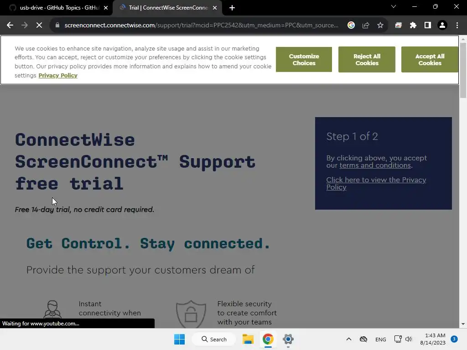Stop loading the page
The height and width of the screenshot is (350, 467).
39,26
